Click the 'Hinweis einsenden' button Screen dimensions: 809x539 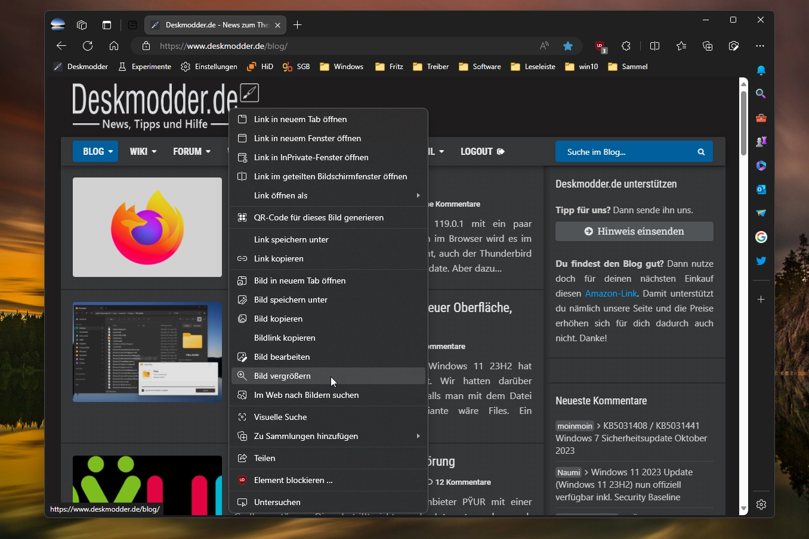tap(634, 231)
